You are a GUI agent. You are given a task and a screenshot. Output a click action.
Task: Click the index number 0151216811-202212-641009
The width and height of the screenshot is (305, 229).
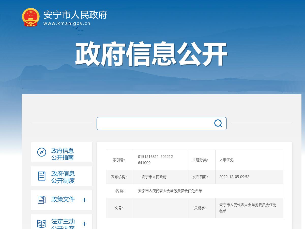156,160
